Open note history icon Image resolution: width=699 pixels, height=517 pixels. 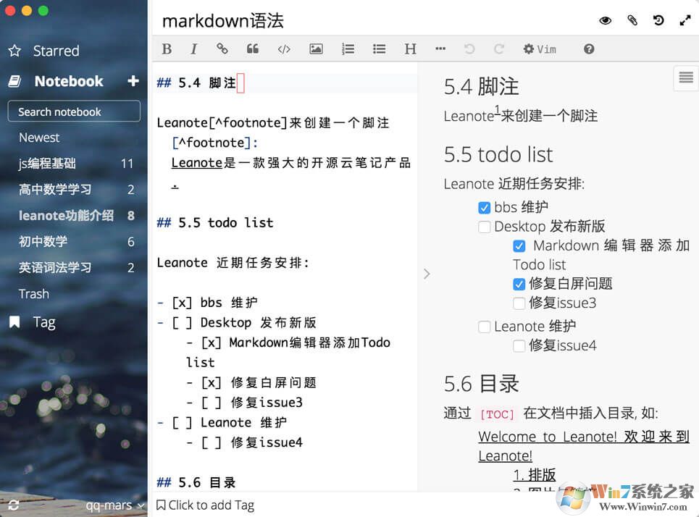pyautogui.click(x=658, y=20)
